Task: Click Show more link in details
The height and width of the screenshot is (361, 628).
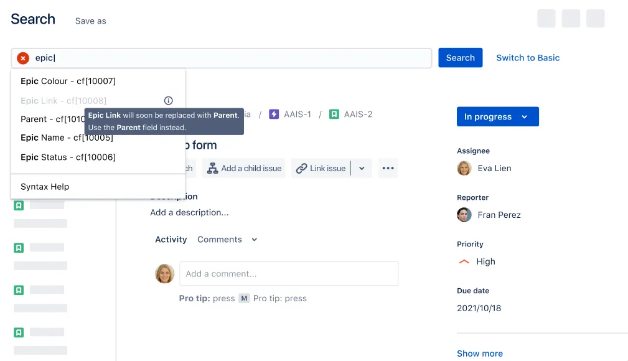Action: pos(480,354)
